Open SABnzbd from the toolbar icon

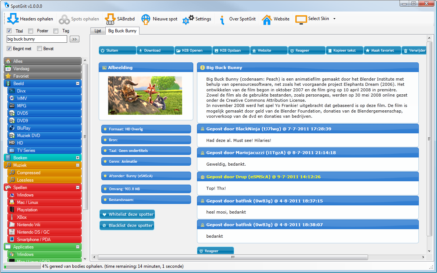tap(110, 19)
